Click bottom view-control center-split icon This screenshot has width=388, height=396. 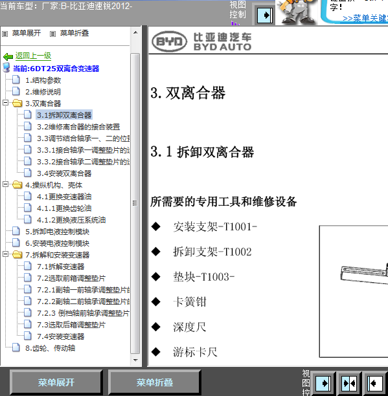tap(349, 384)
